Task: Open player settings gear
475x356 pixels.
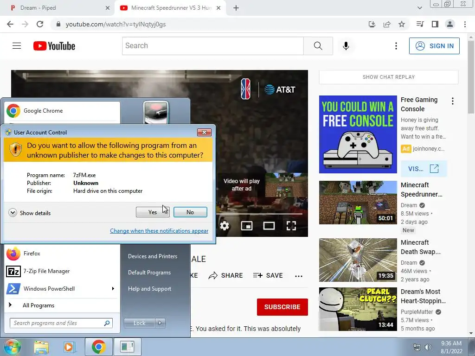Action: tap(225, 226)
